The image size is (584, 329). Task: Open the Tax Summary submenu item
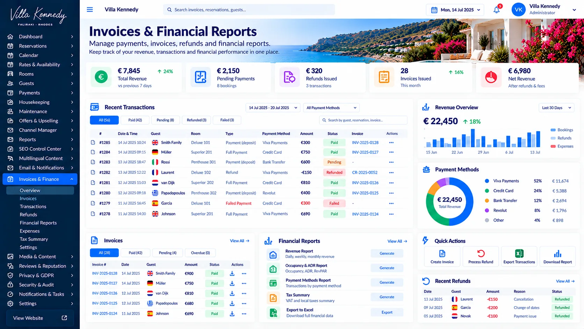34,239
